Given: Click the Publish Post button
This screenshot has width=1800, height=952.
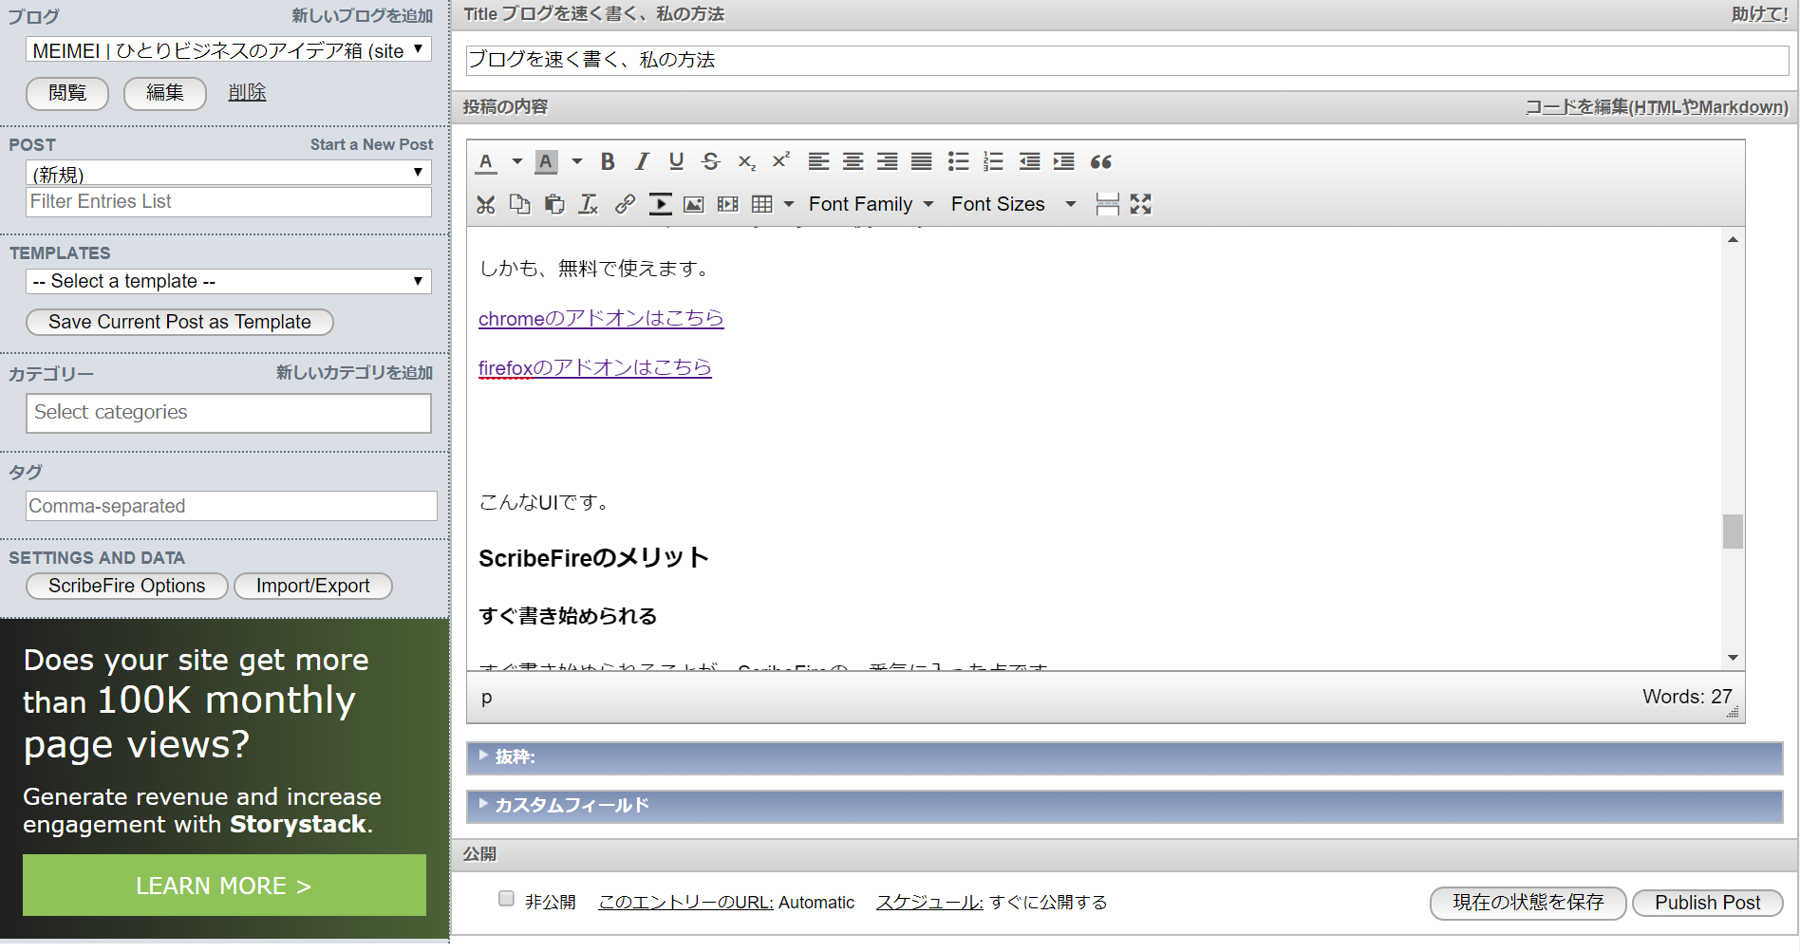Looking at the screenshot, I should coord(1706,903).
